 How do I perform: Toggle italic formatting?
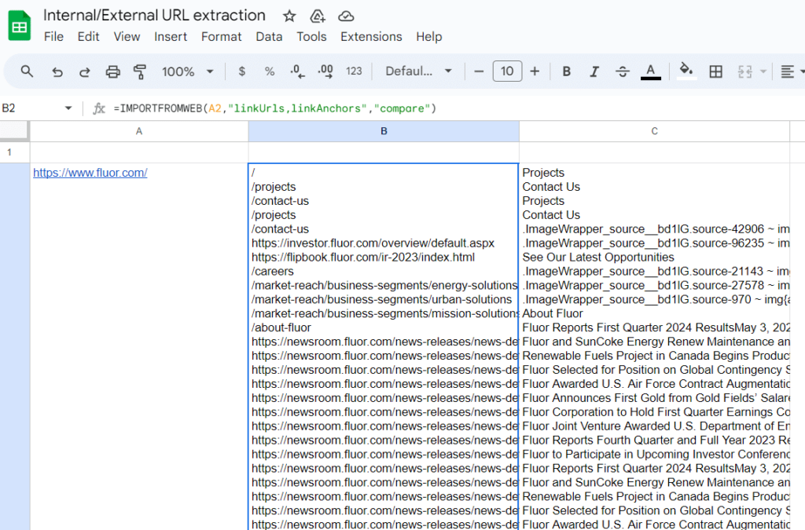point(594,71)
